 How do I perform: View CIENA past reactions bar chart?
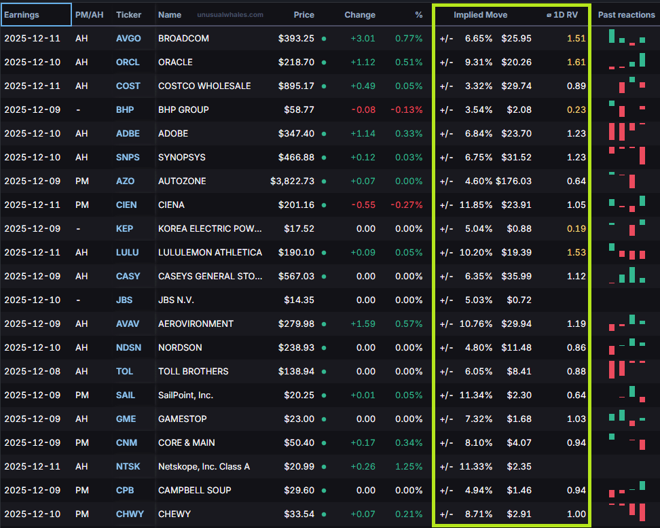tap(627, 204)
